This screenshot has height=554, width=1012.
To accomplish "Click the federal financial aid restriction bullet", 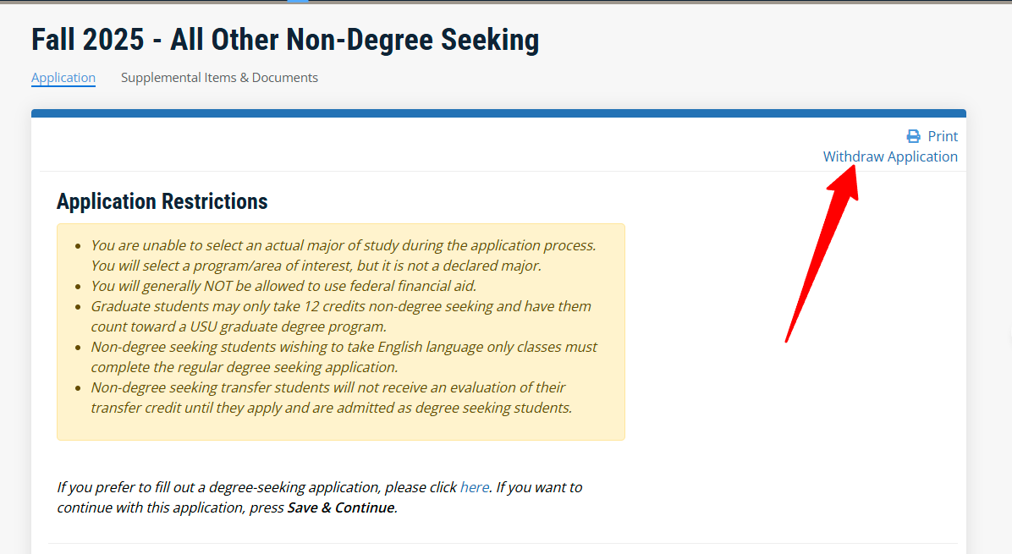I will pos(283,286).
